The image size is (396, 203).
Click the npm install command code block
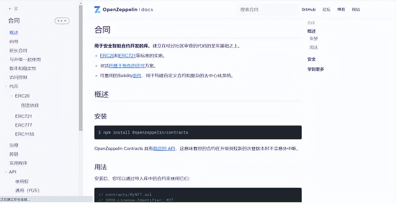(198, 132)
